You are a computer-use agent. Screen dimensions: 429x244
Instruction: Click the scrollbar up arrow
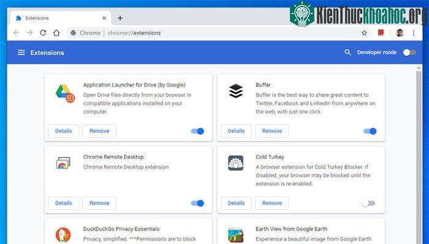[x=419, y=67]
